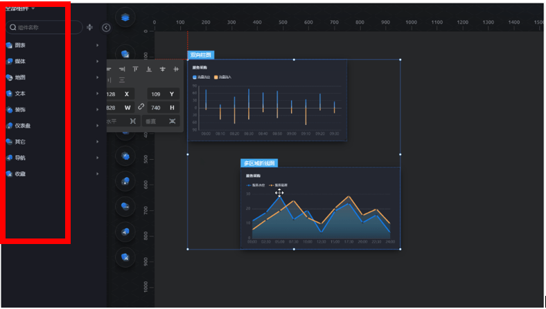The height and width of the screenshot is (309, 546).
Task: Toggle the width-height aspect ratio link icon
Action: (x=141, y=106)
